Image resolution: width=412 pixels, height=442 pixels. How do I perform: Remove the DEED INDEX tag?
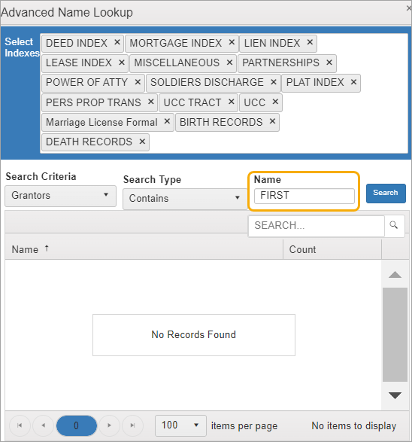pos(117,43)
